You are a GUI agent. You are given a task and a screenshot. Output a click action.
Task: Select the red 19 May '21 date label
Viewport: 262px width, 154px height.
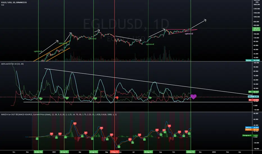pyautogui.click(x=114, y=152)
